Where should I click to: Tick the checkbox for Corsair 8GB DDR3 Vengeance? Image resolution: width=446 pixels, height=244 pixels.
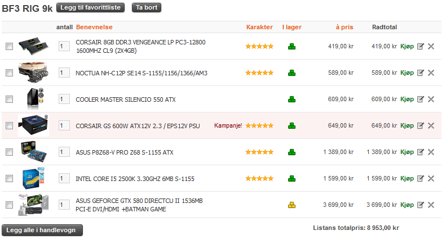coord(10,46)
